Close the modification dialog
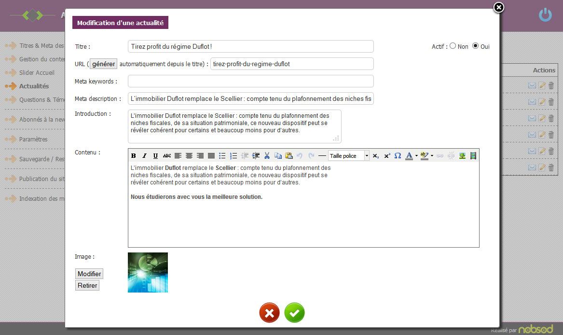 click(x=499, y=7)
